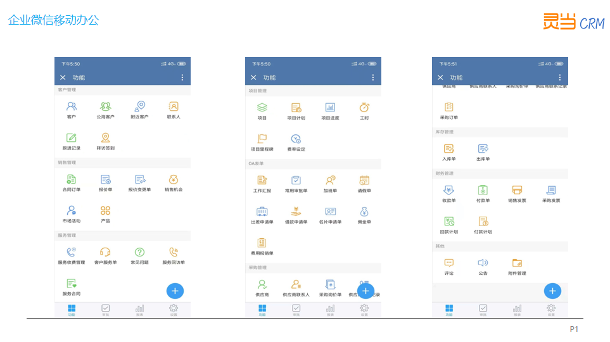
Task: Open the 公海客户 icon
Action: [105, 106]
